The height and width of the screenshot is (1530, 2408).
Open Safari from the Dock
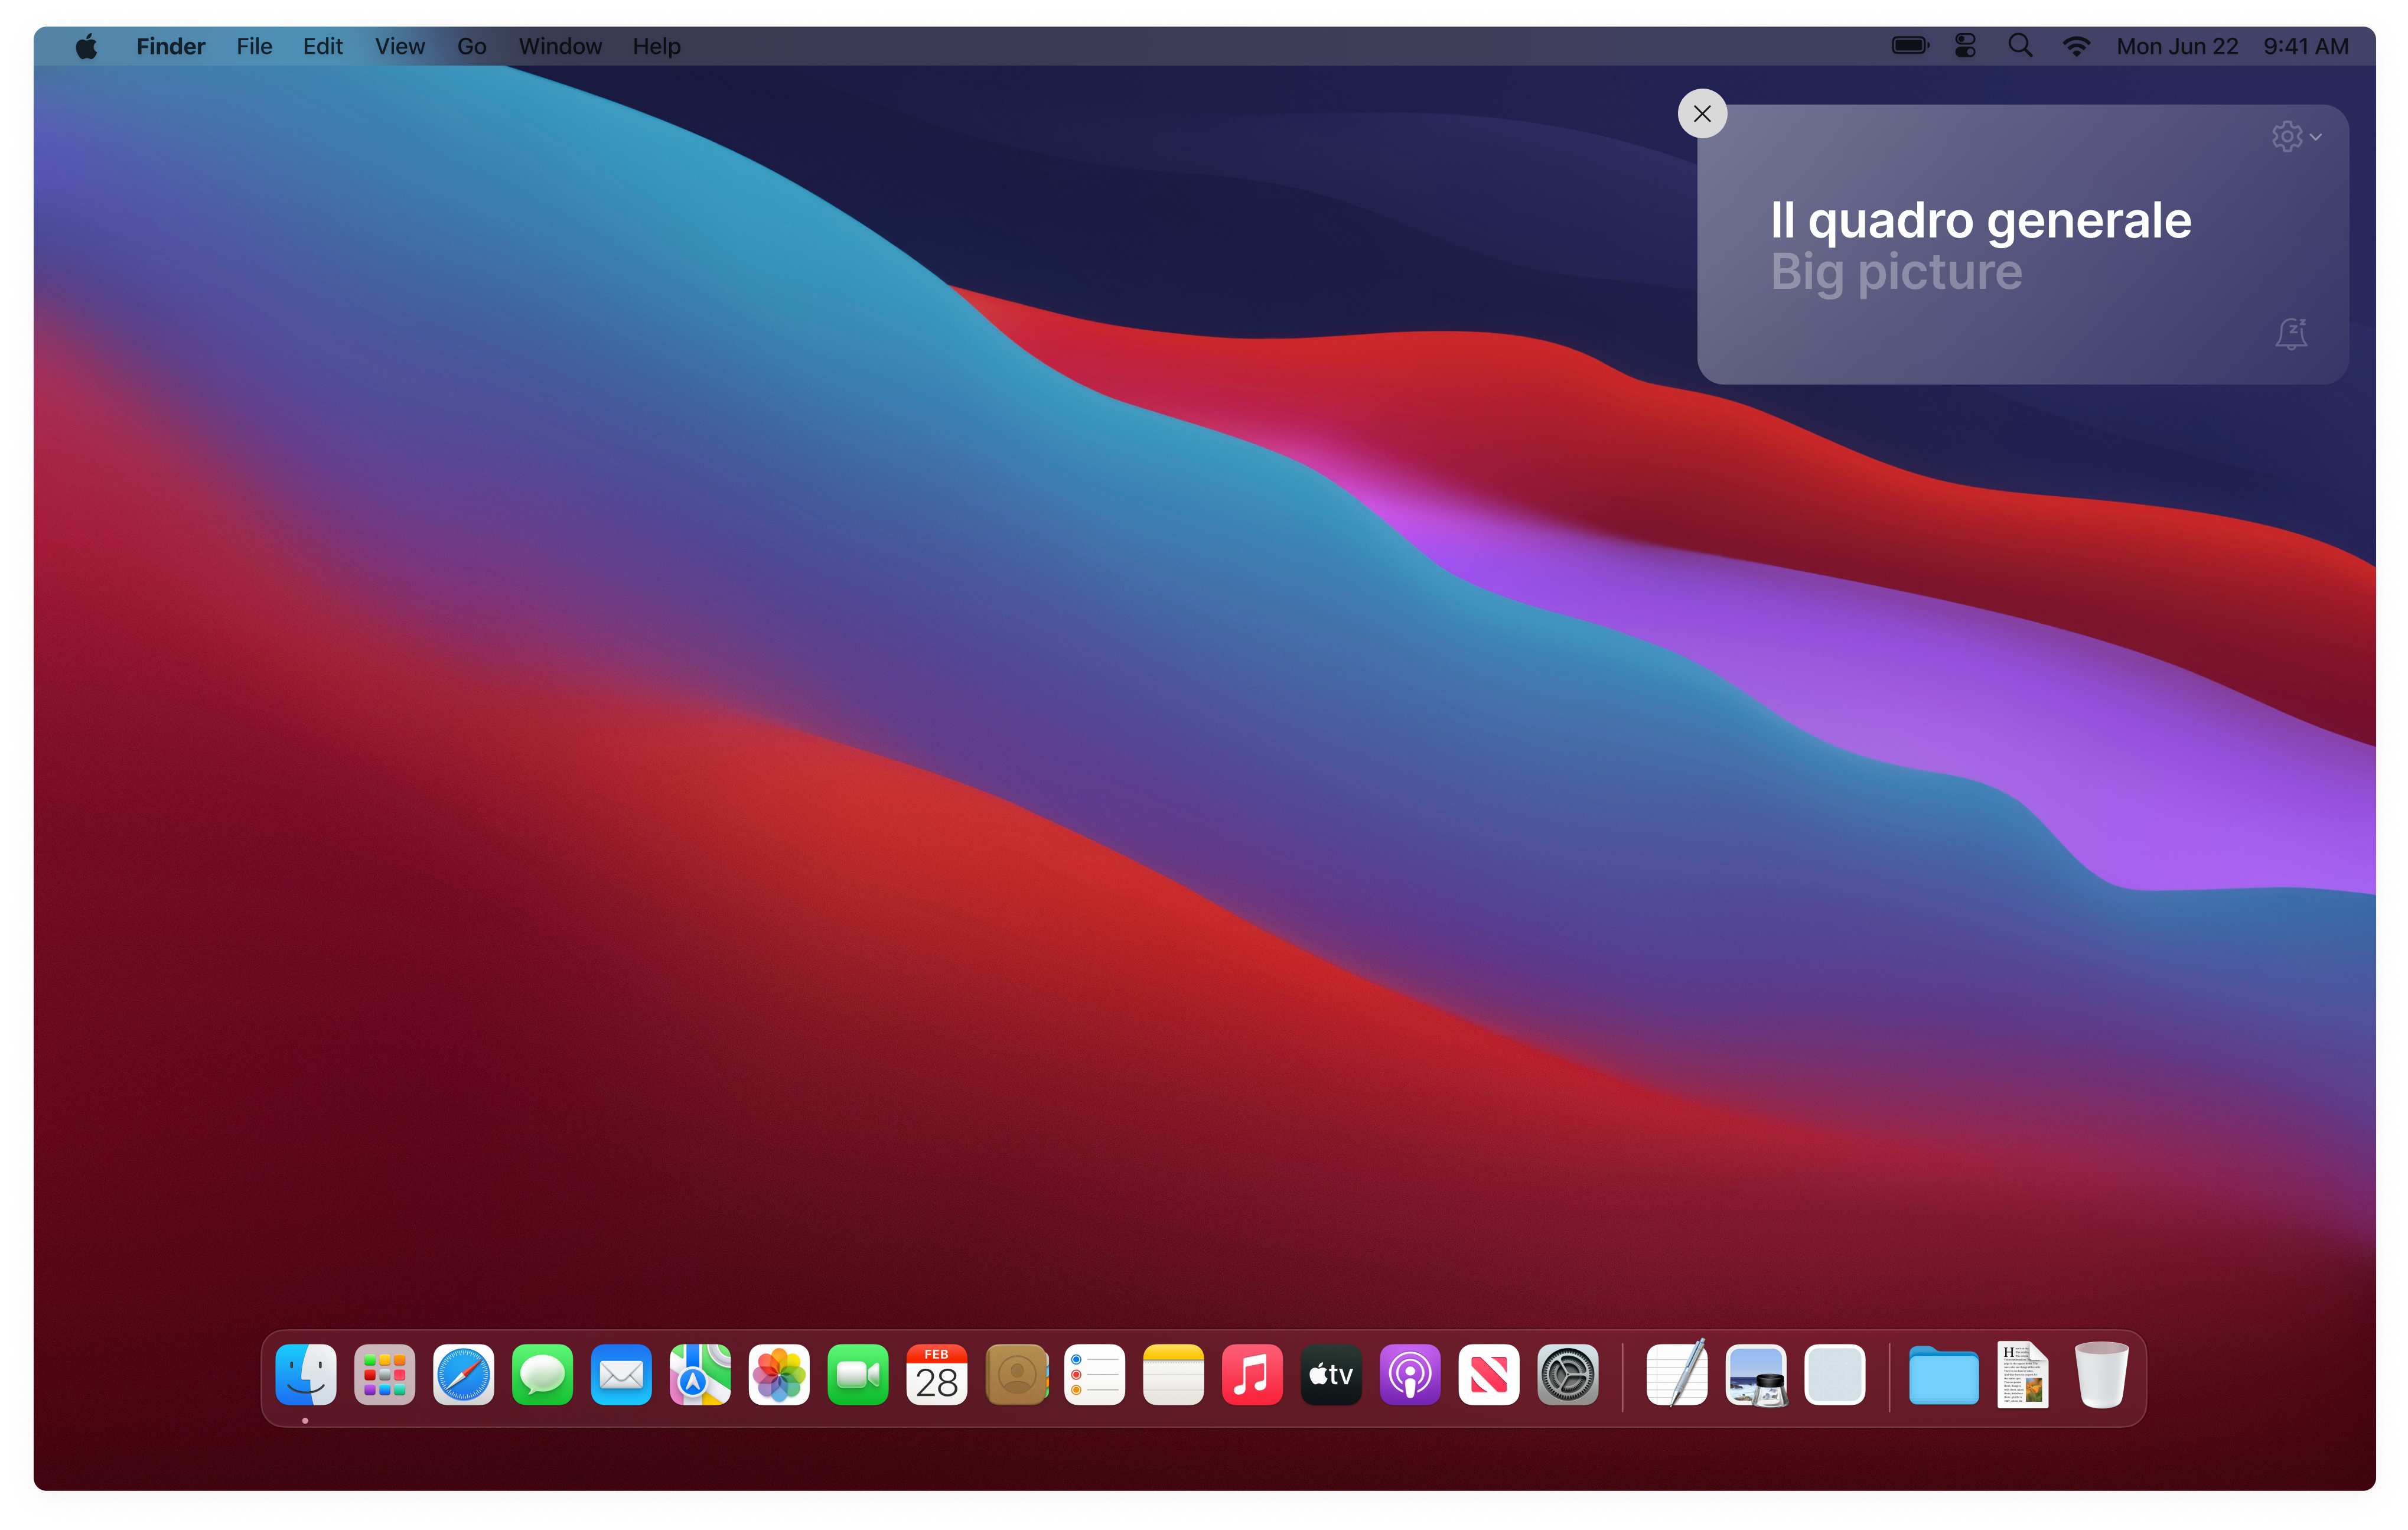click(463, 1376)
